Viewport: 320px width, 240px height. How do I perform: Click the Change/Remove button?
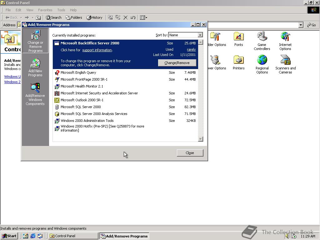click(177, 63)
